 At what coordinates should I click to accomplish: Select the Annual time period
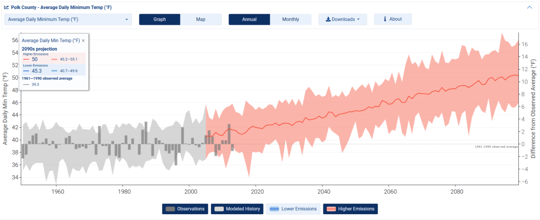249,20
